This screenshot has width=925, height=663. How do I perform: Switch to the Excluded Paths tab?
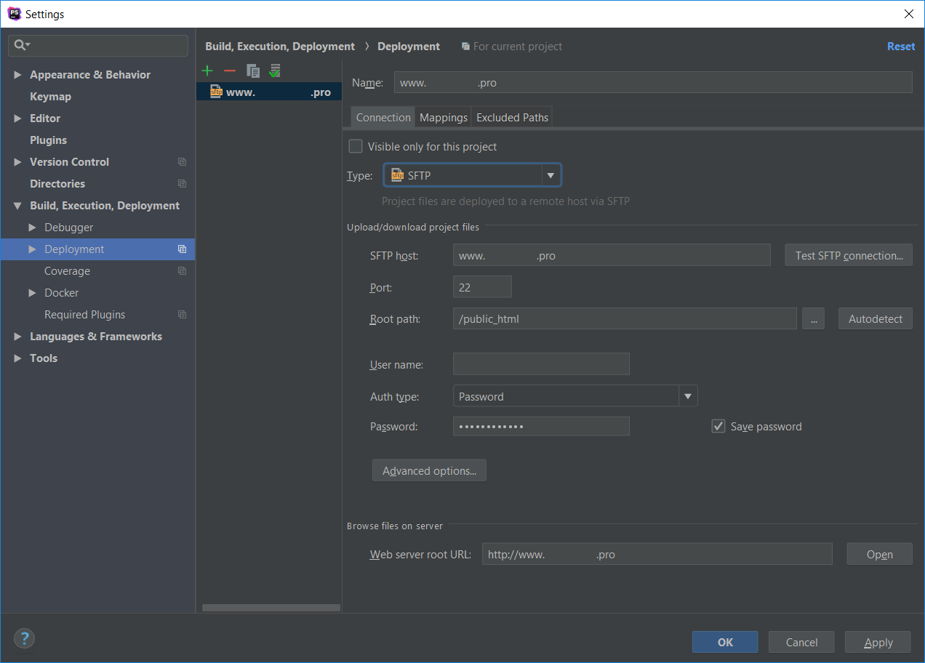tap(513, 117)
